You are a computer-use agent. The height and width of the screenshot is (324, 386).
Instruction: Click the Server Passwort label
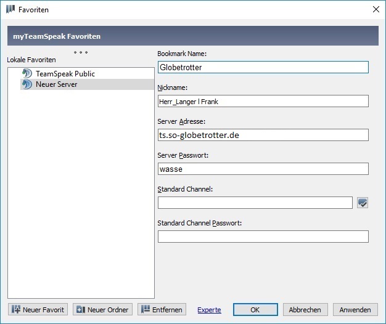tap(183, 155)
